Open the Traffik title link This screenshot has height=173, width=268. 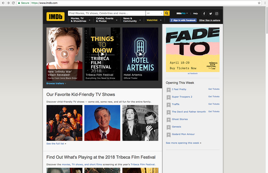tap(176, 104)
